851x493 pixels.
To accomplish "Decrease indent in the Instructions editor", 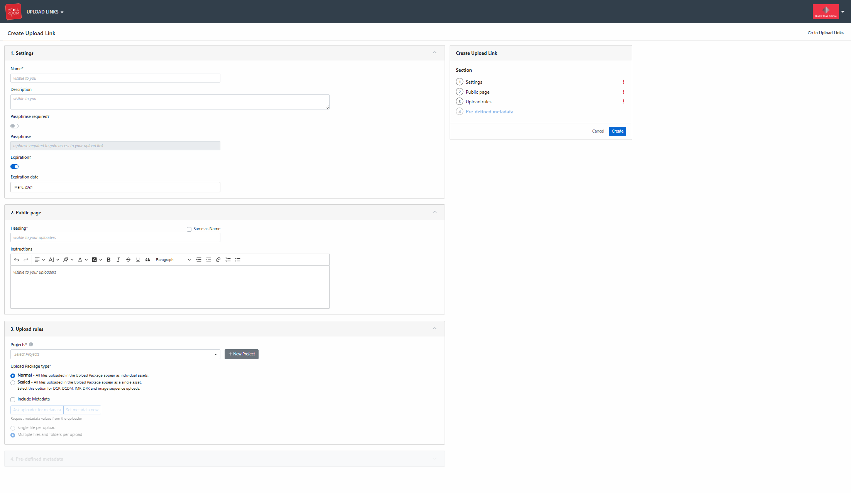I will coord(208,260).
